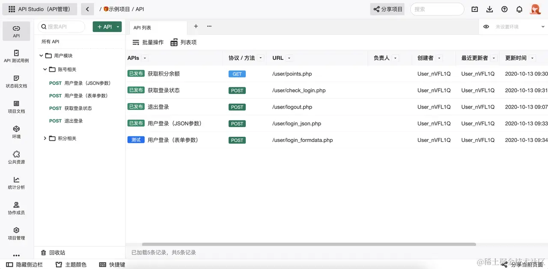Select the API 列表 tab
Image resolution: width=548 pixels, height=269 pixels.
[x=158, y=28]
